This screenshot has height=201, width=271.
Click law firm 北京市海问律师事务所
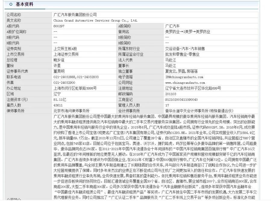(71, 111)
